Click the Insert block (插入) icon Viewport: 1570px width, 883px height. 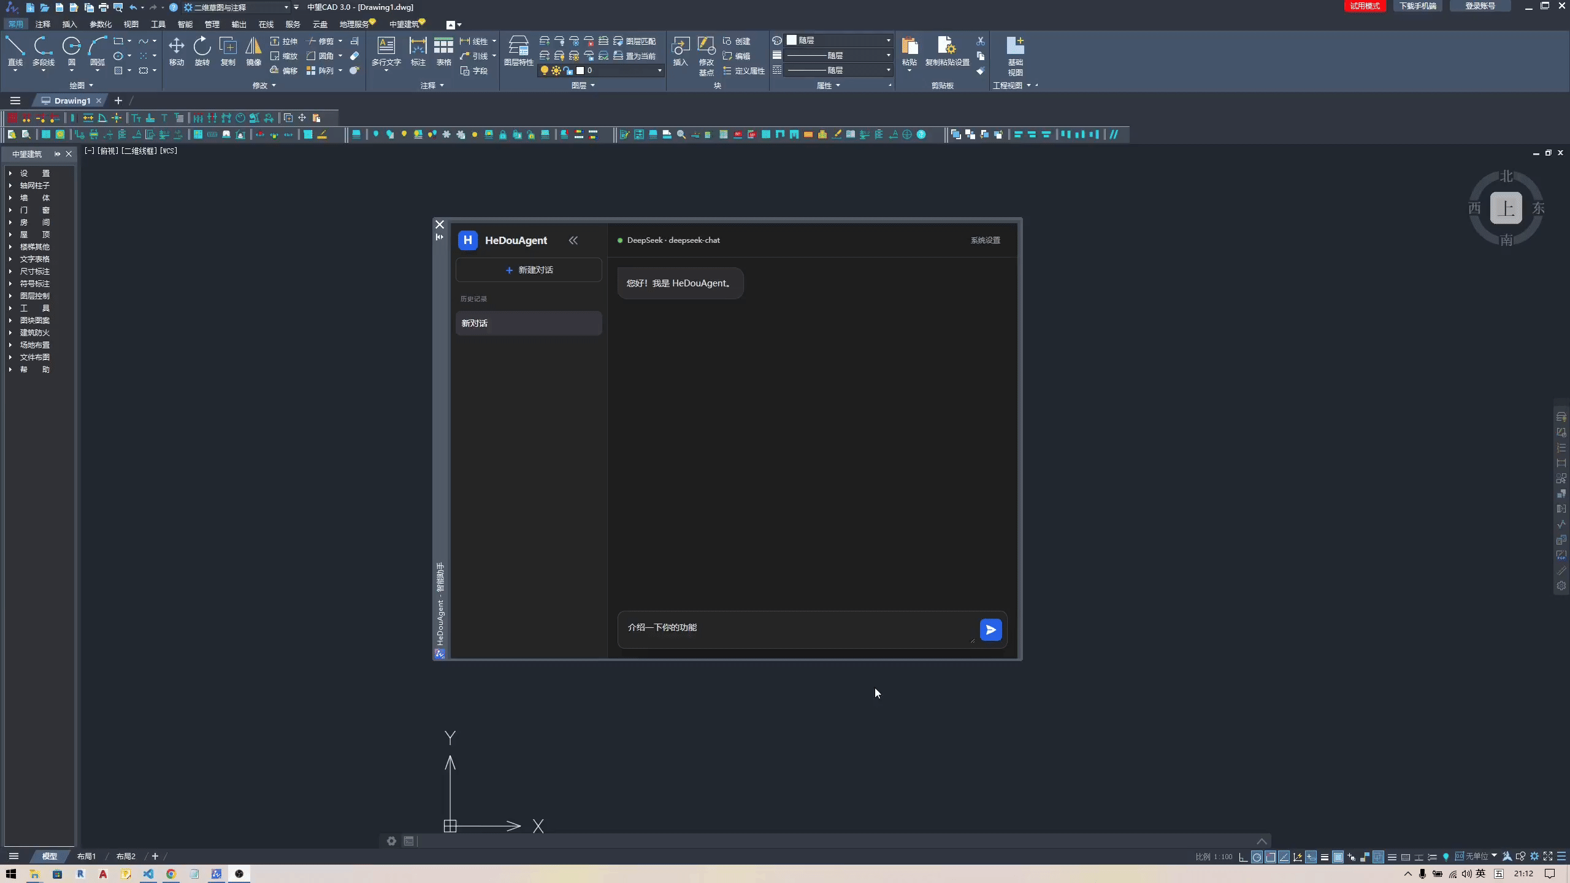tap(680, 52)
